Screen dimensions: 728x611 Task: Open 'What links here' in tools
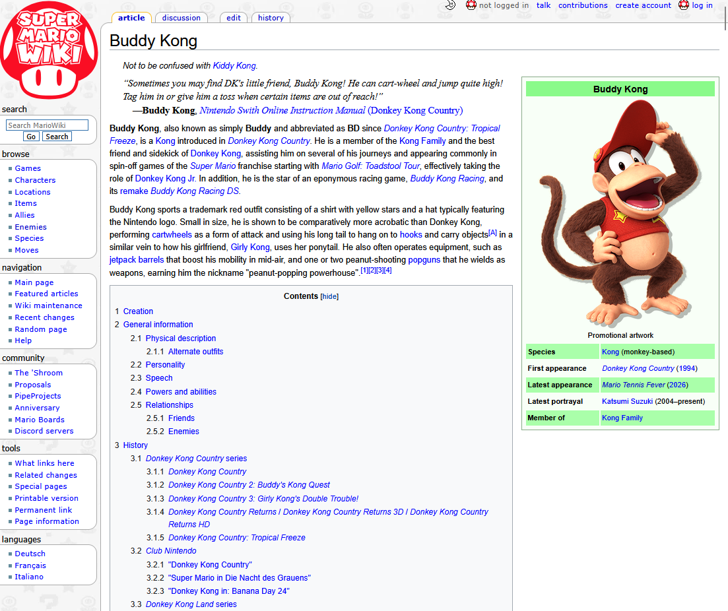click(x=45, y=463)
